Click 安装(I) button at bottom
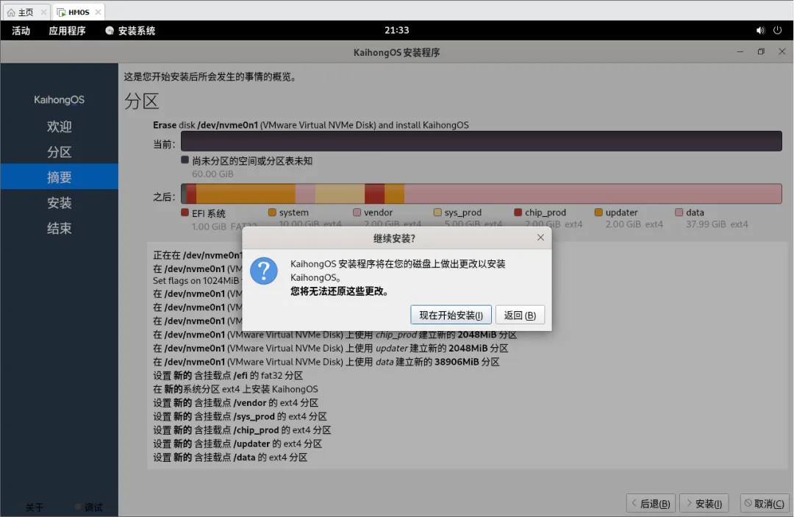Viewport: 794px width, 517px height. tap(704, 503)
